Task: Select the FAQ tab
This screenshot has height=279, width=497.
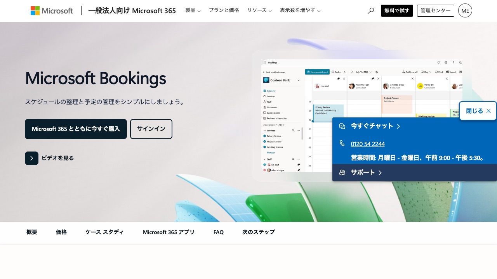Action: click(219, 232)
